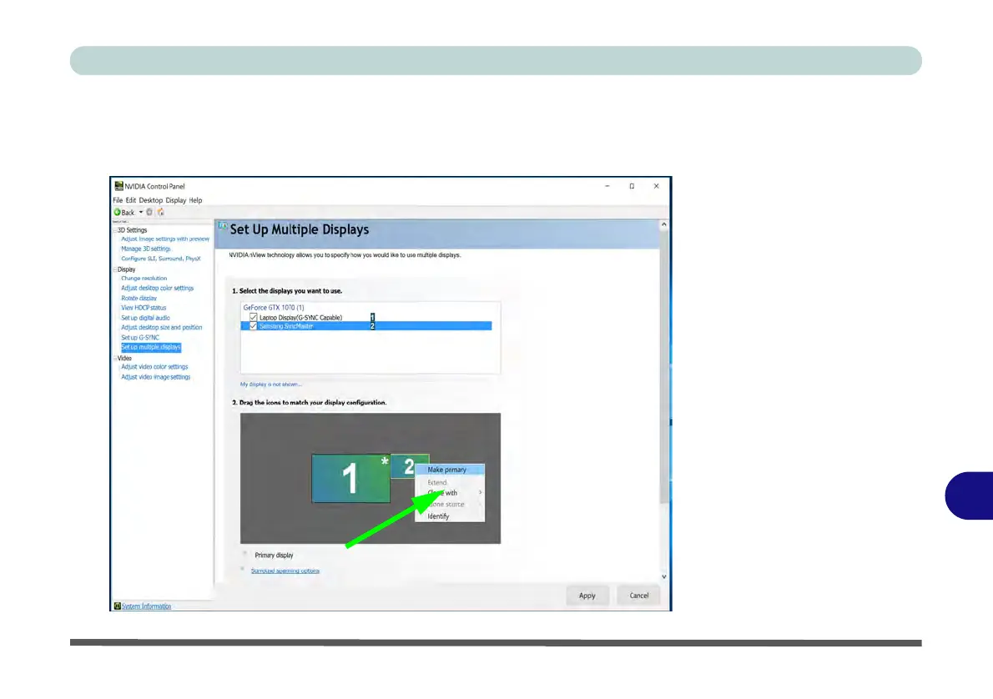Click the green Back arrow icon
Screen dimensions: 993x699
point(117,212)
